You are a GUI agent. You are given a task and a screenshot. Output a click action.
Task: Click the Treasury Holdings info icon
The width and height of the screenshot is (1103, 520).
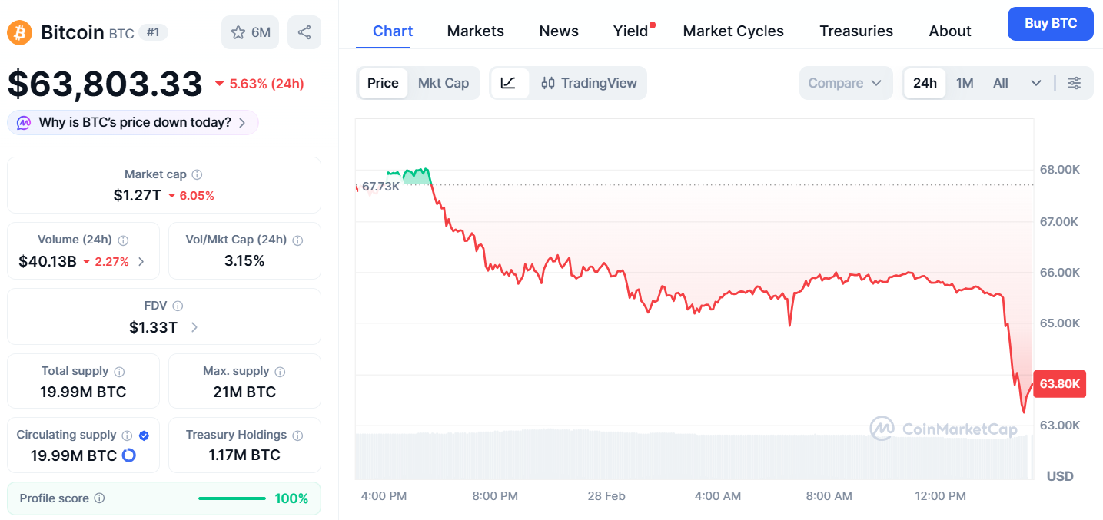coord(297,436)
